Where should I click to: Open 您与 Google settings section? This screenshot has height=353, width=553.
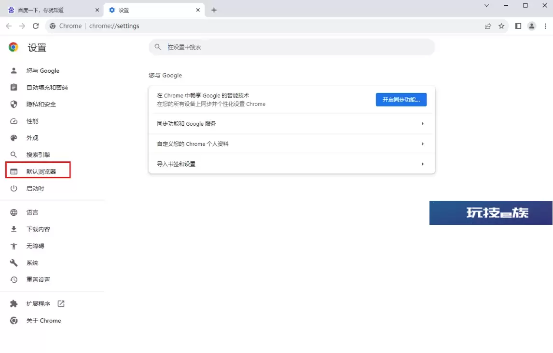tap(42, 71)
